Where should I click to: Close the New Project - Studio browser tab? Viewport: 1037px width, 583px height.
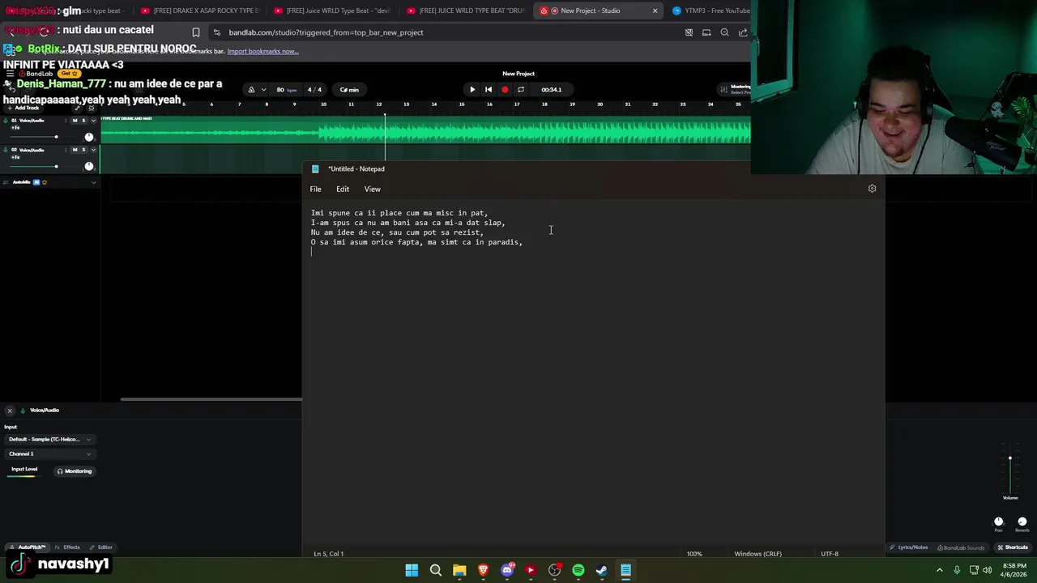click(655, 11)
